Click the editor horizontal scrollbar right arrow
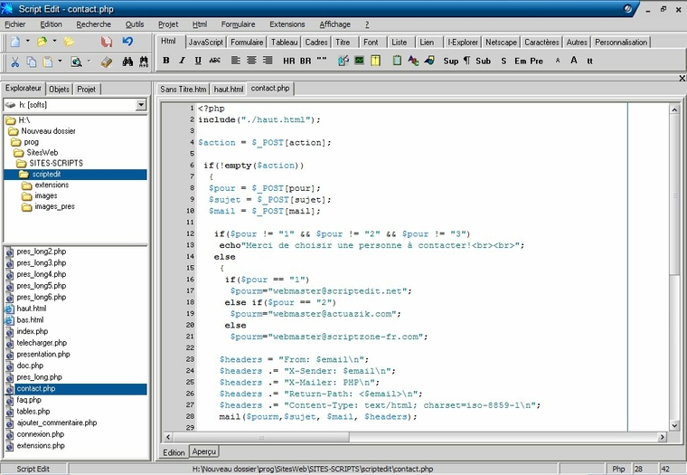687x475 pixels. 662,437
